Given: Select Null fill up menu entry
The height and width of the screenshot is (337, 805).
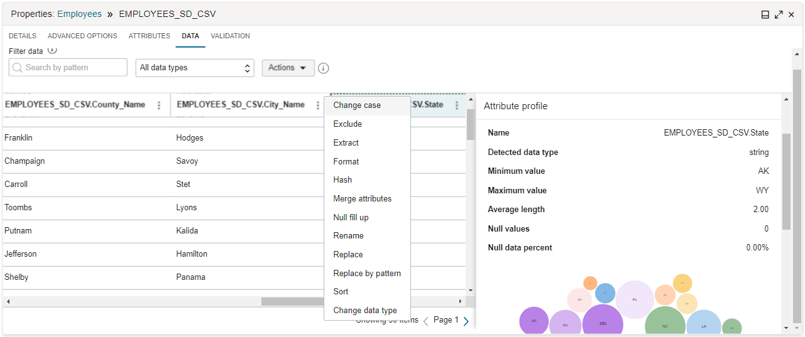Looking at the screenshot, I should pyautogui.click(x=351, y=217).
